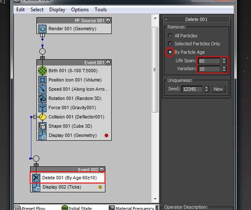The height and width of the screenshot is (210, 251).
Task: Click in the Variation value field
Action: tap(209, 69)
